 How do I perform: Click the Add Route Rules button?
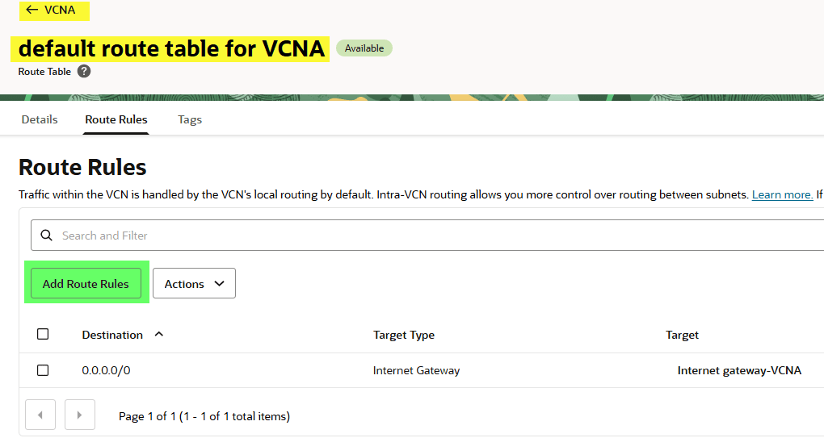point(86,284)
